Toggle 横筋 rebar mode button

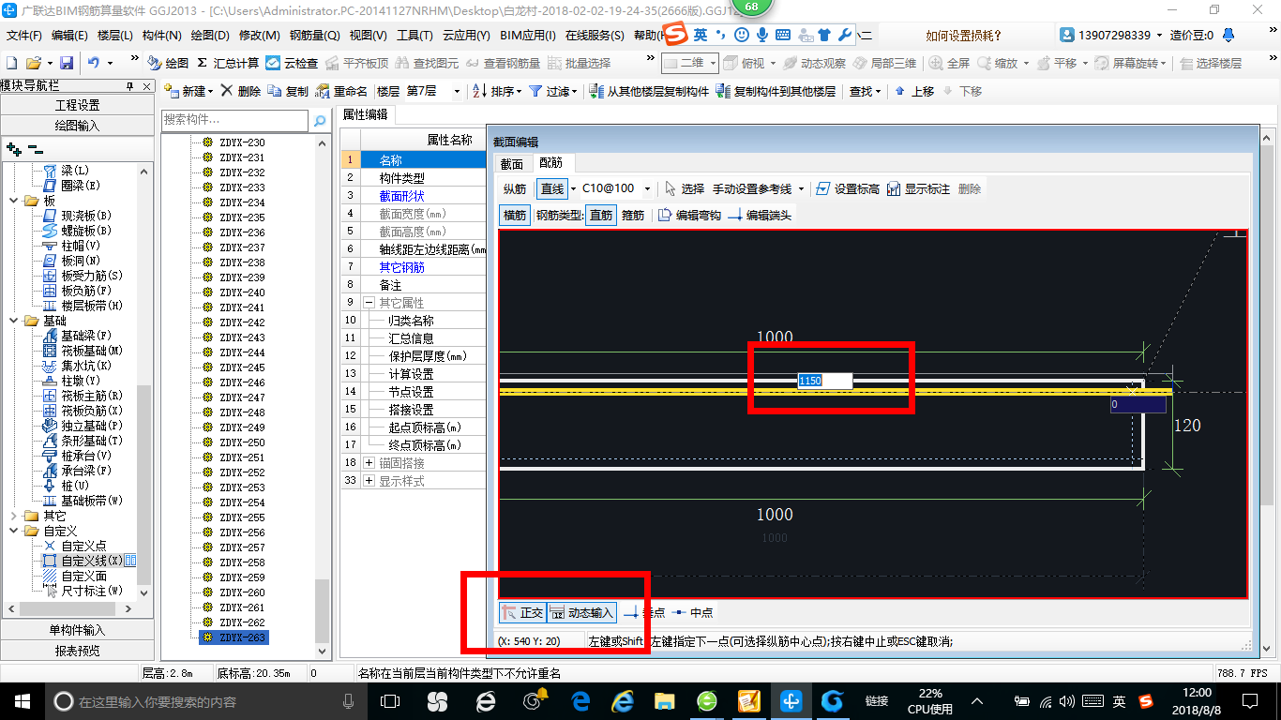coord(515,215)
